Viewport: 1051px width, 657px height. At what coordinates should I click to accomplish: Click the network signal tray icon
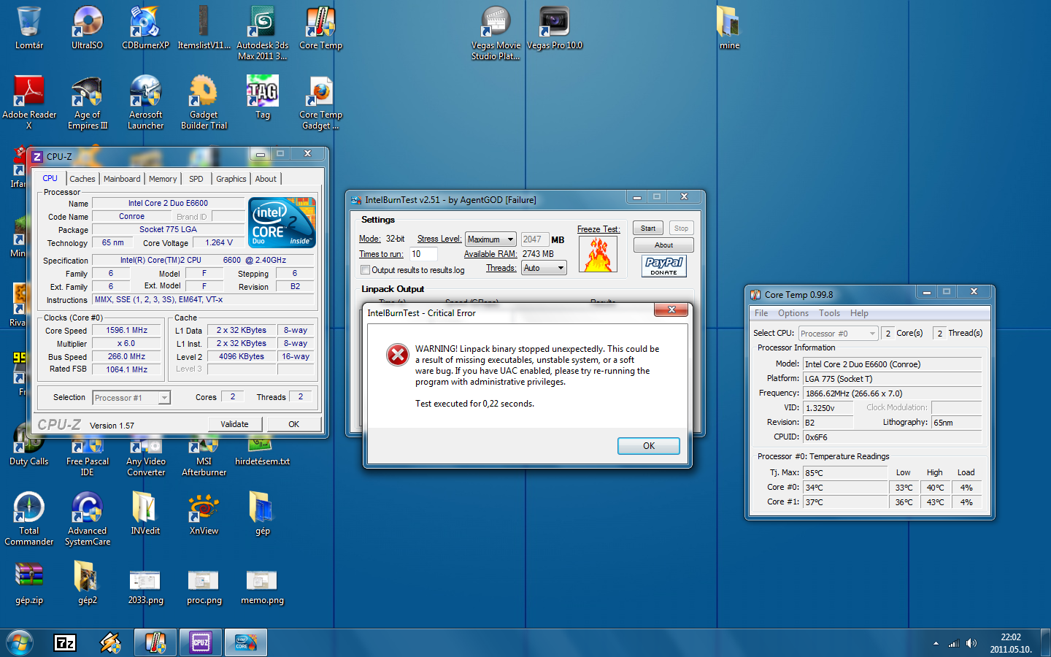point(953,643)
